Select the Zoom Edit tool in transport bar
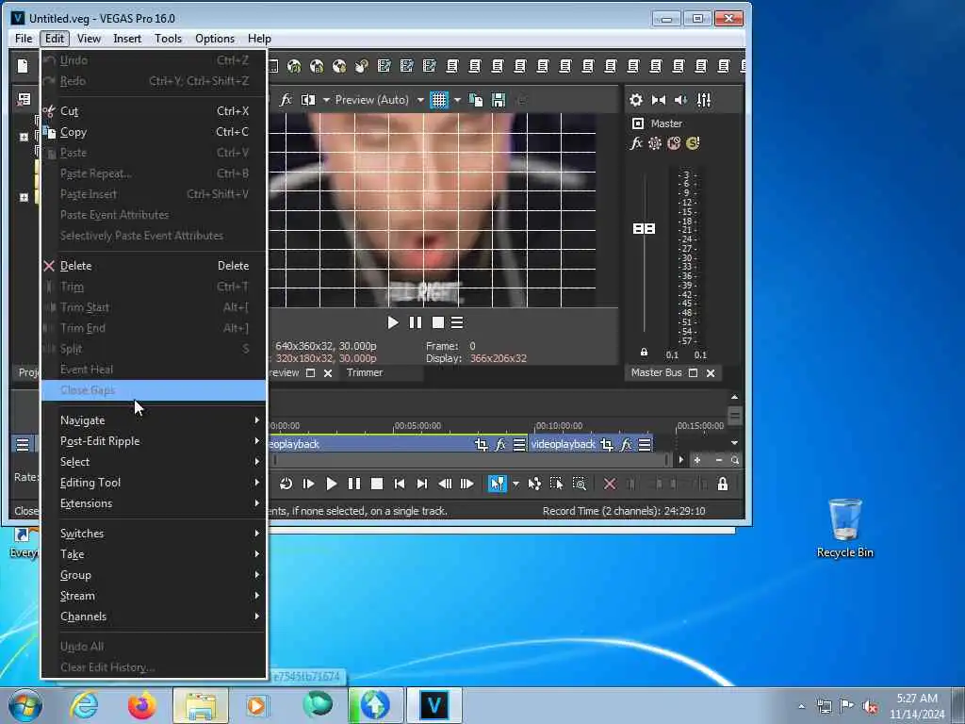The width and height of the screenshot is (965, 724). [x=580, y=484]
